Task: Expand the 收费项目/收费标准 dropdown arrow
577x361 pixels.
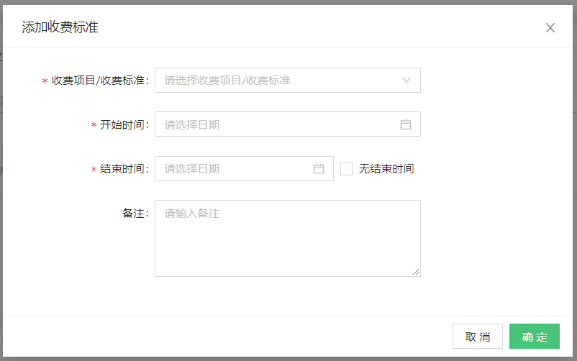Action: click(x=406, y=81)
